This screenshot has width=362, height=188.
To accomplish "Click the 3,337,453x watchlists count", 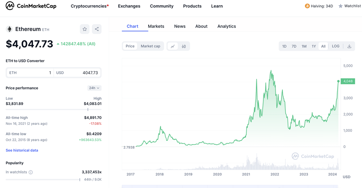I will tap(92, 172).
